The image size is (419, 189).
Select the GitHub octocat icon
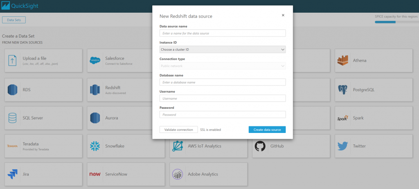click(260, 146)
